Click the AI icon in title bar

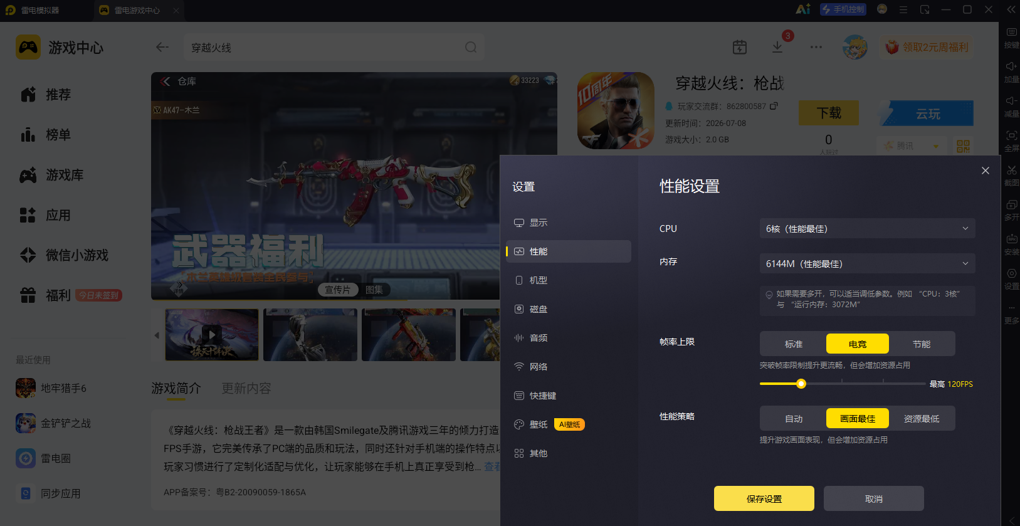pos(803,9)
